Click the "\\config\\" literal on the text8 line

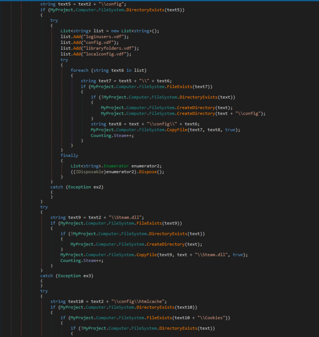pos(162,124)
